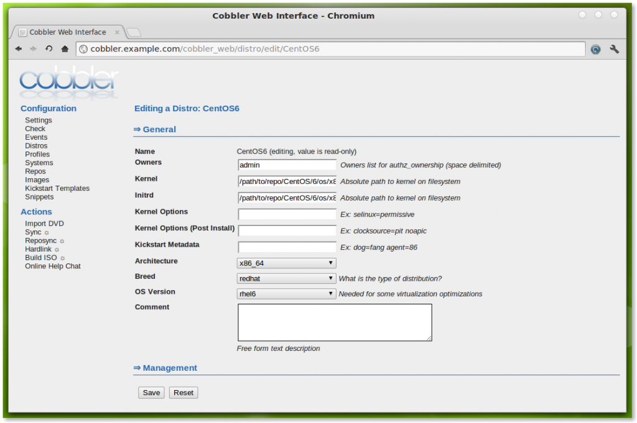Screen dimensions: 637x423
Task: Go to browser home icon
Action: point(65,49)
